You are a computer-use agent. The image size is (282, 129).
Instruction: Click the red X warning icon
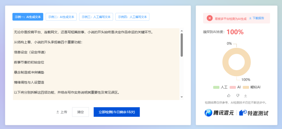(x=209, y=18)
